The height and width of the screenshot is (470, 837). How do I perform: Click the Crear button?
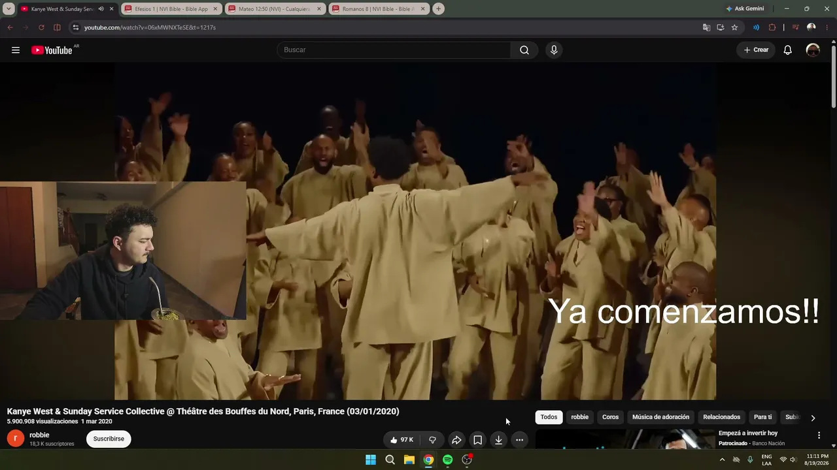pyautogui.click(x=756, y=50)
